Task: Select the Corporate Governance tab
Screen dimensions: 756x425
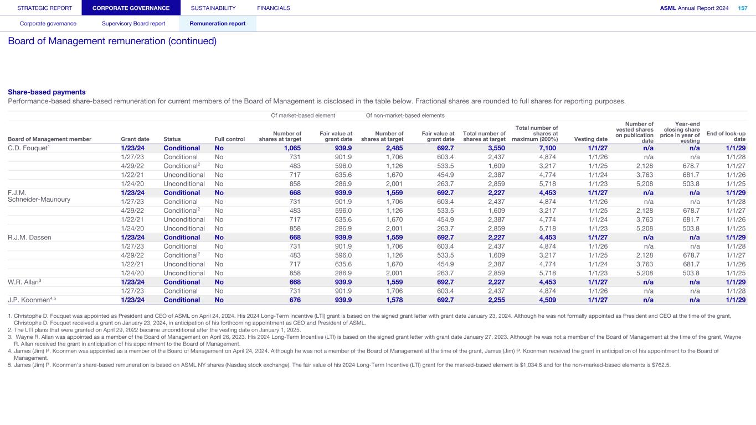Action: [x=131, y=8]
